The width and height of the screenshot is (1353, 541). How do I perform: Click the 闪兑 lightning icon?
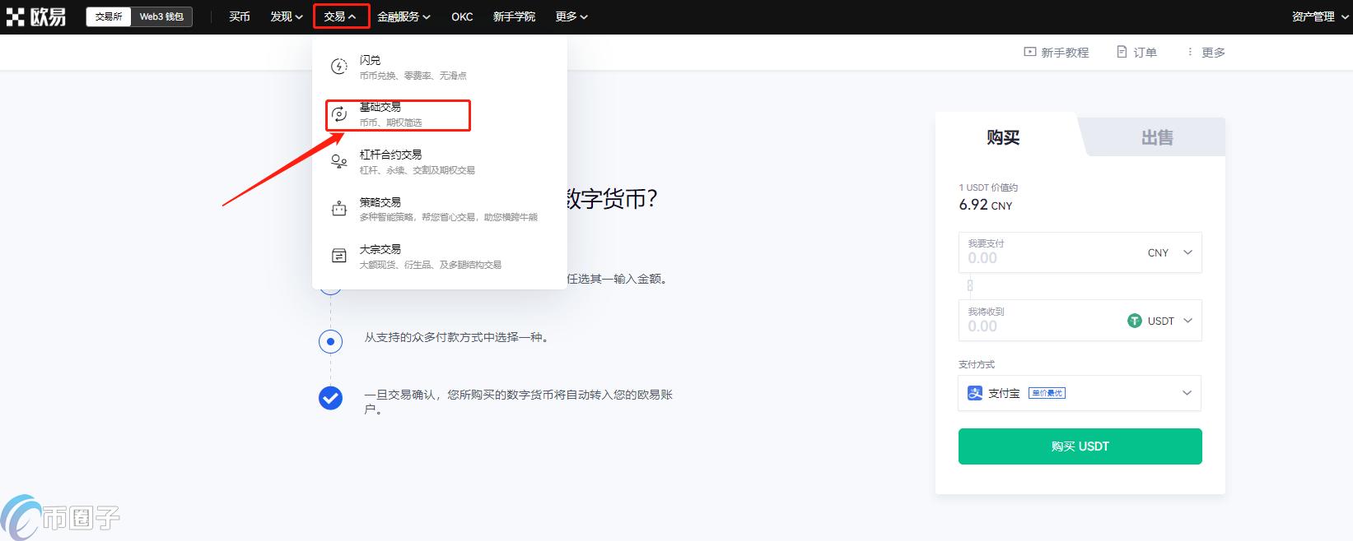tap(338, 67)
